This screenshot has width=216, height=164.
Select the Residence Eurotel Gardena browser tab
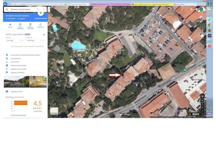pyautogui.click(x=79, y=4)
